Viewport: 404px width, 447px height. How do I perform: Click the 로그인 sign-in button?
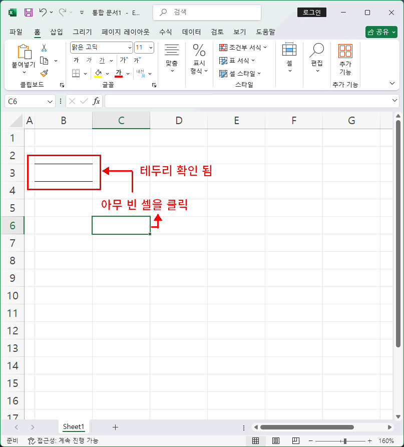click(x=311, y=12)
